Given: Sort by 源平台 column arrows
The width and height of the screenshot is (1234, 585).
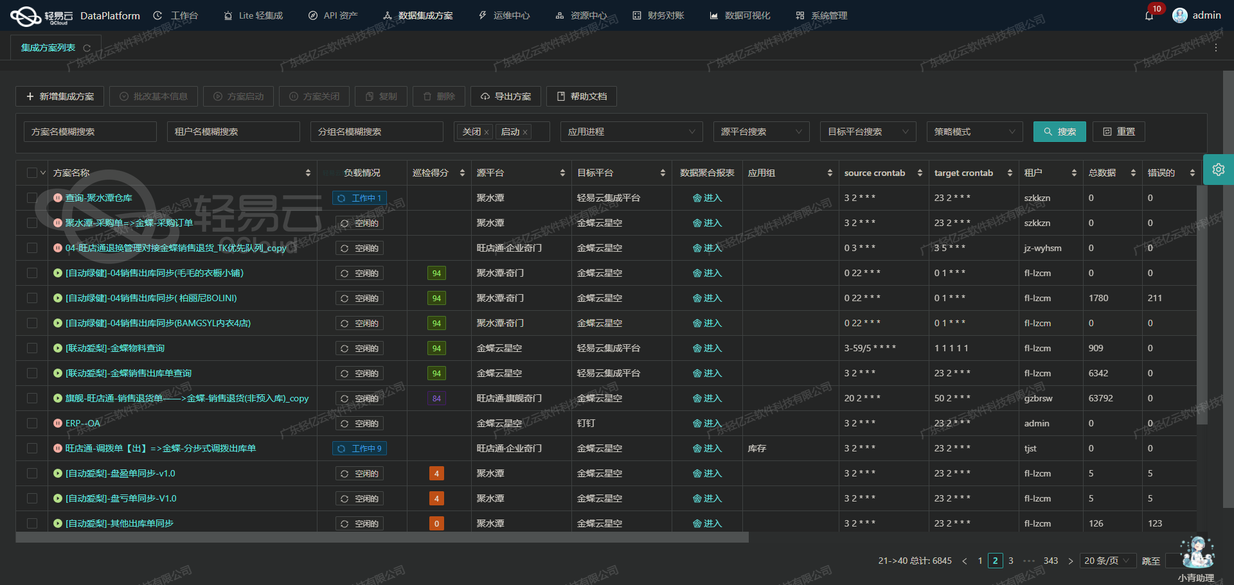Looking at the screenshot, I should (x=562, y=173).
